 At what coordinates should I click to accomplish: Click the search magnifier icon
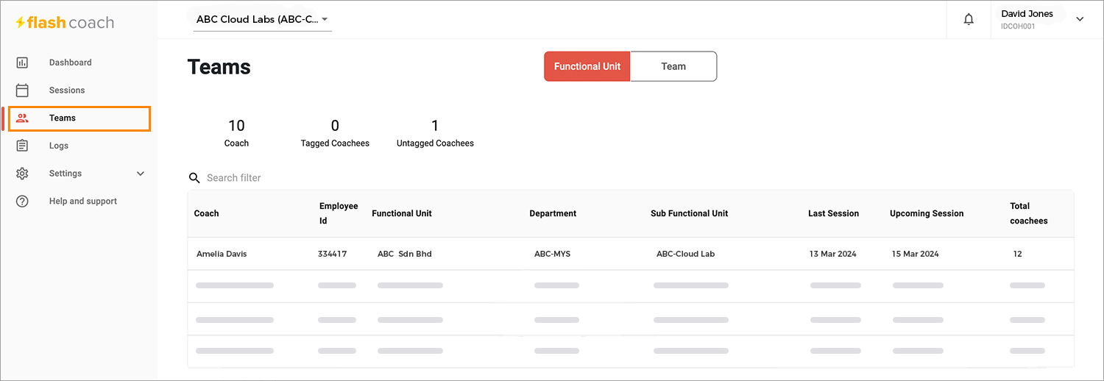194,178
